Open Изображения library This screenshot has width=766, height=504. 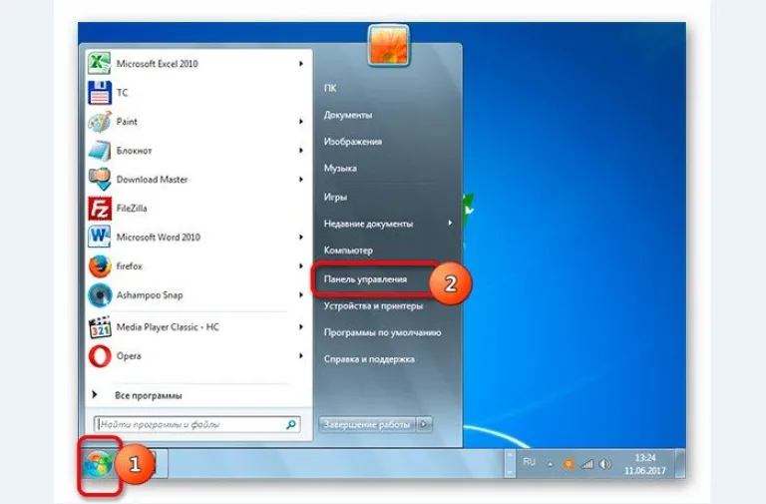click(x=353, y=142)
